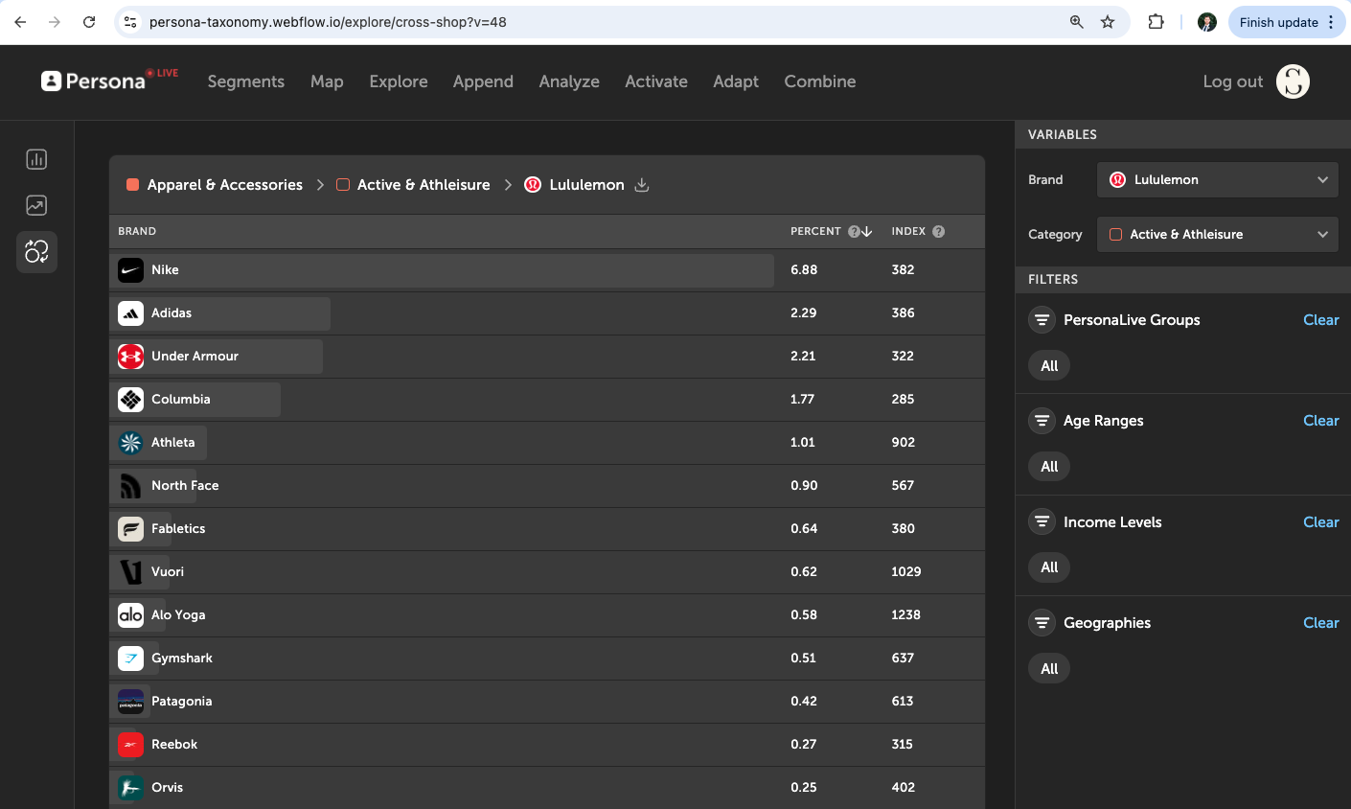Screen dimensions: 1351x809
Task: Open the Age Ranges filter icon
Action: [1042, 421]
